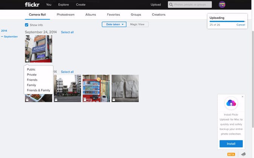
Task: Toggle the Show info checkbox
Action: click(26, 25)
